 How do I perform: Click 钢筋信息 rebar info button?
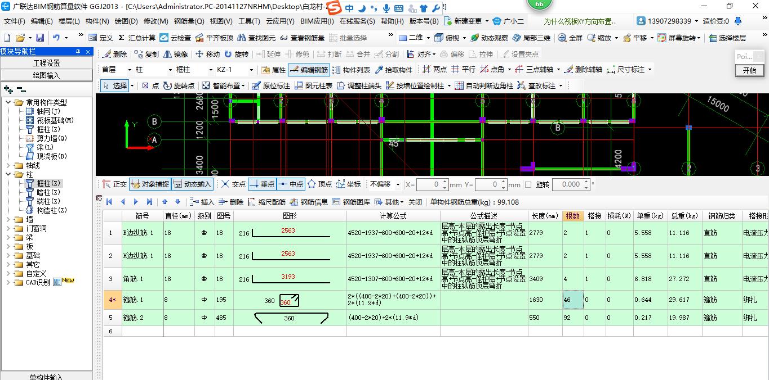point(309,202)
